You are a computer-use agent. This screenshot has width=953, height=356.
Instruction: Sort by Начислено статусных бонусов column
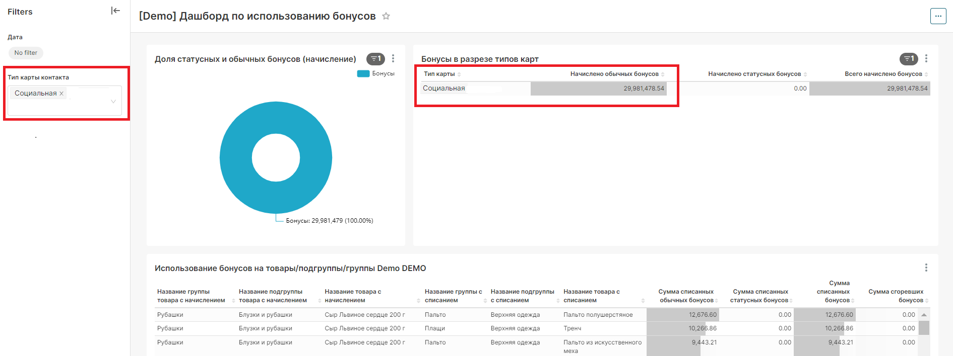(754, 74)
